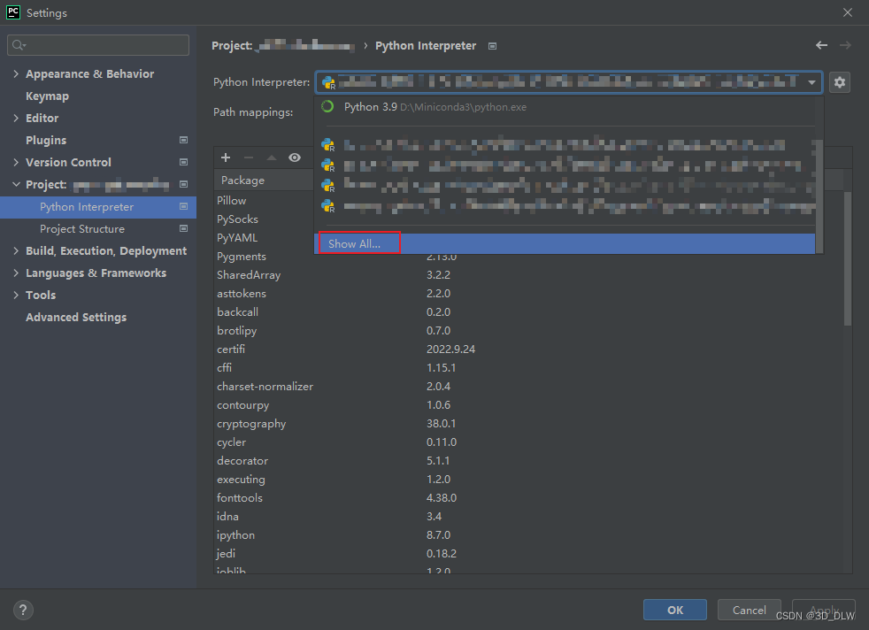Select the cycler package row
This screenshot has width=869, height=630.
click(528, 442)
